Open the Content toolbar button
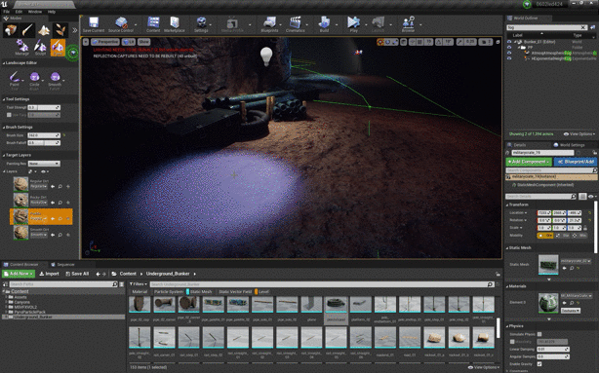This screenshot has width=599, height=373. click(153, 24)
